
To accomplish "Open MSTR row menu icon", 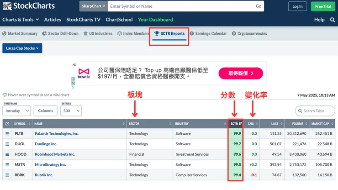I will 7,165.
